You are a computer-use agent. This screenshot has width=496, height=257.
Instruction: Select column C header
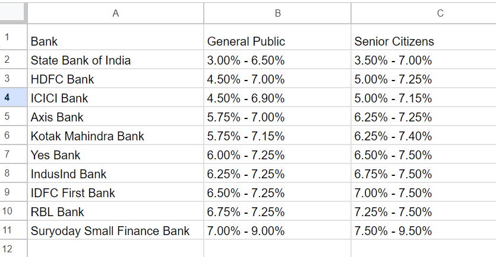[x=440, y=12]
